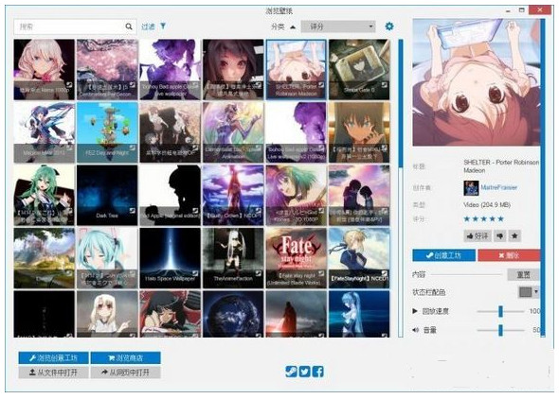Open the Facebook icon at bottom

click(x=318, y=372)
